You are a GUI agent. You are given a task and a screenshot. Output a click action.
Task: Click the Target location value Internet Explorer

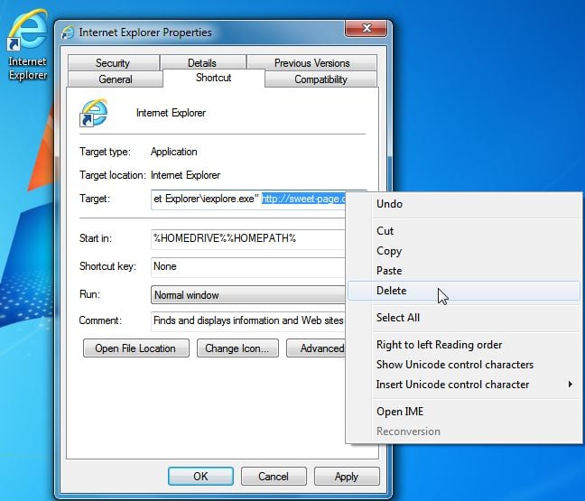pyautogui.click(x=185, y=175)
